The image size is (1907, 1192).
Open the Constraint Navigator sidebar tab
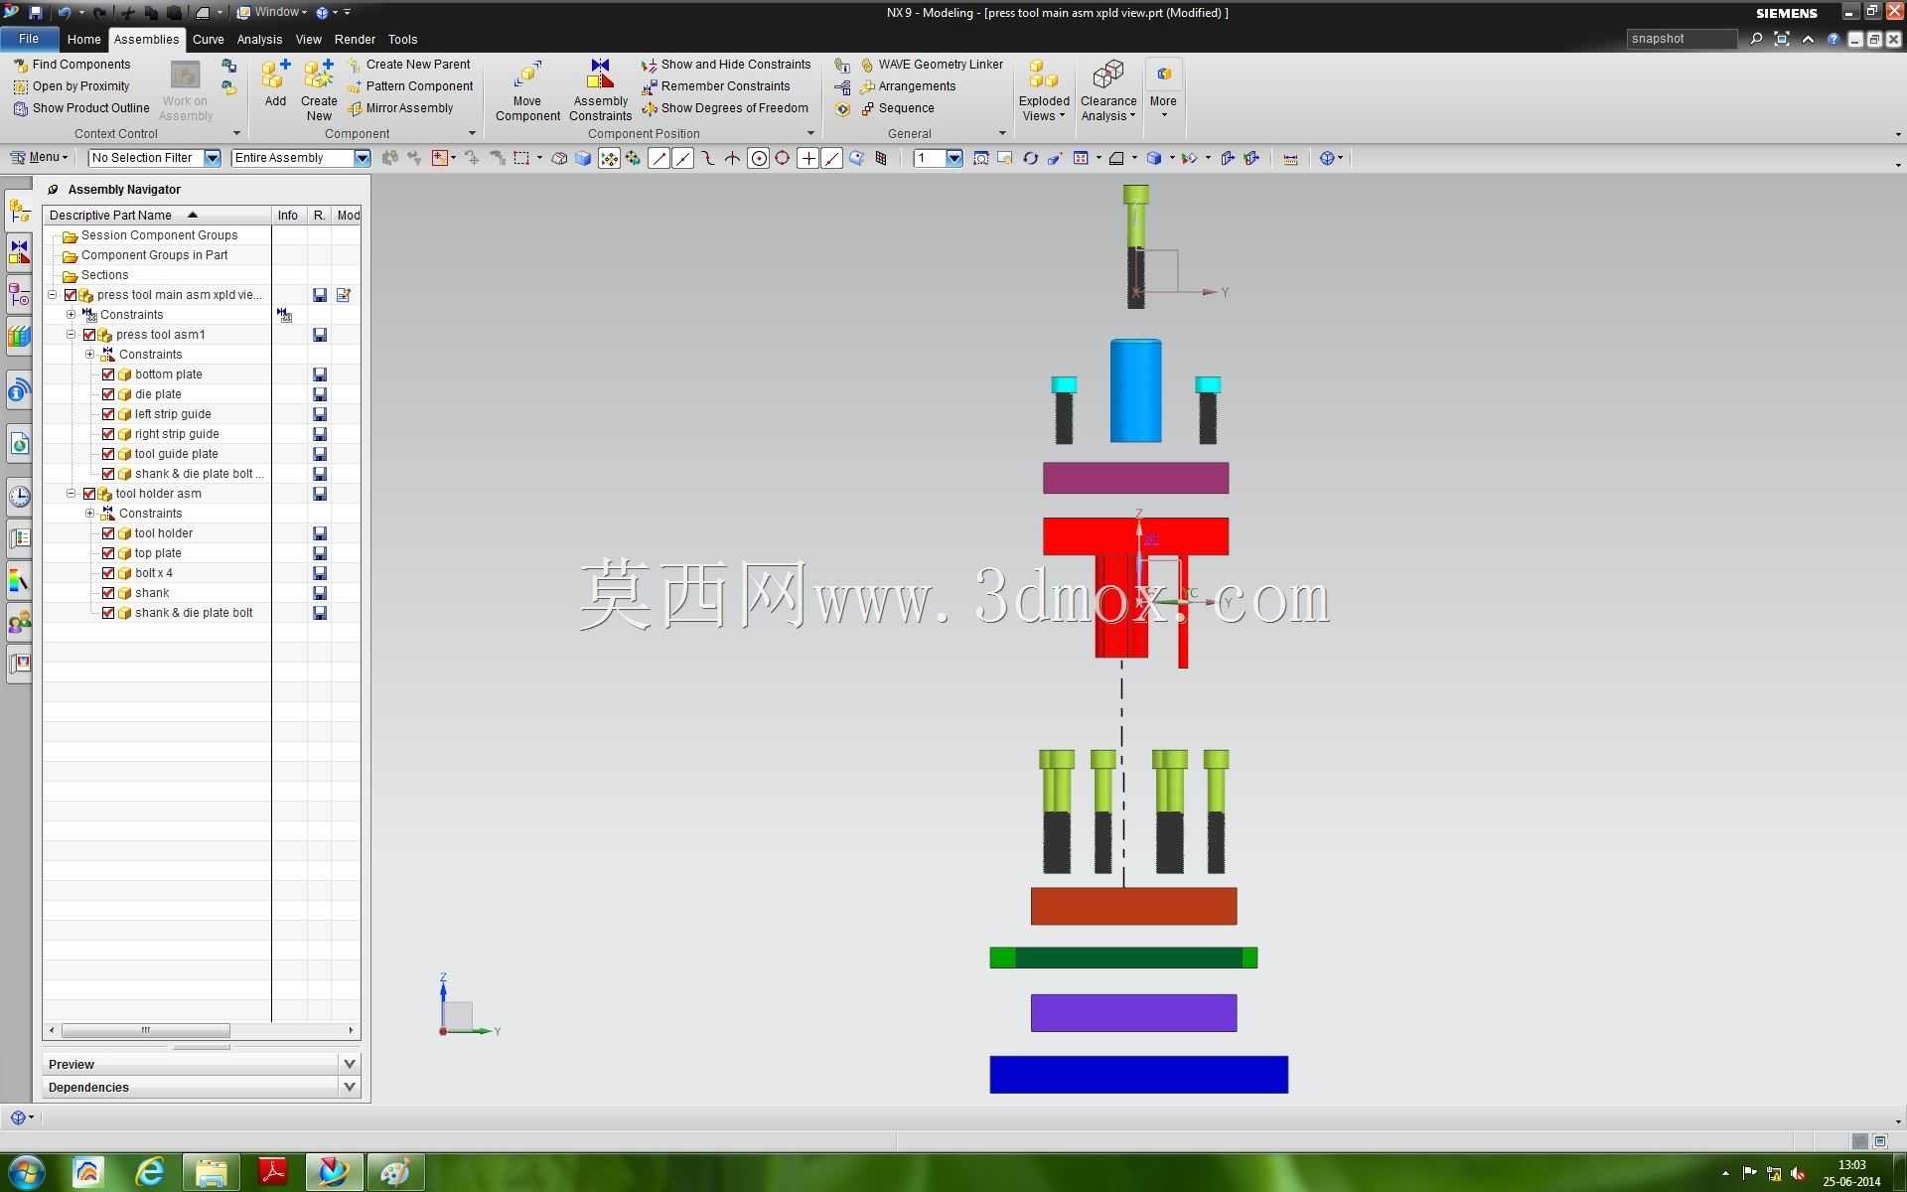click(19, 252)
